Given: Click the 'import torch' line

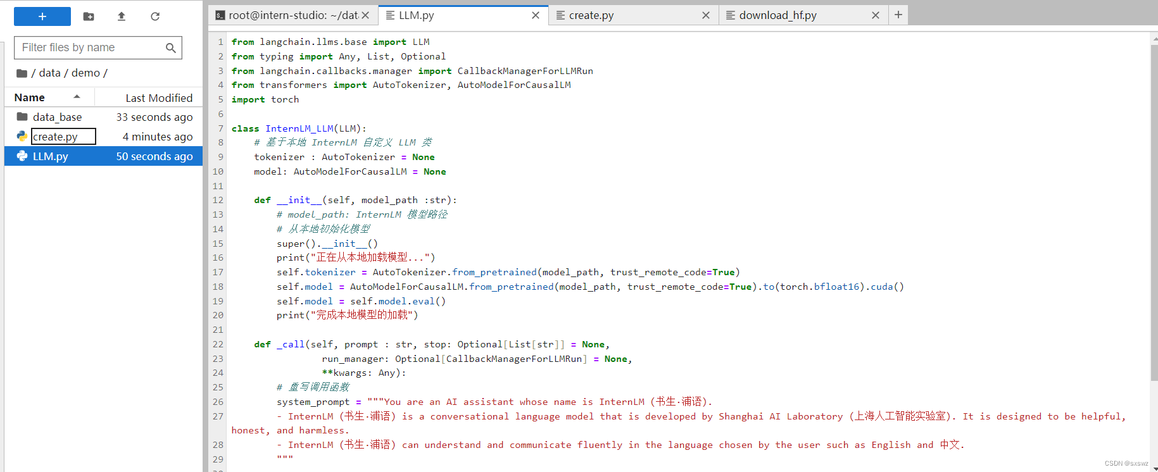Looking at the screenshot, I should [x=265, y=99].
